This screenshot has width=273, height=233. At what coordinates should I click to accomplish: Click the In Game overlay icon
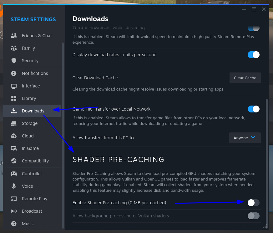(x=14, y=148)
